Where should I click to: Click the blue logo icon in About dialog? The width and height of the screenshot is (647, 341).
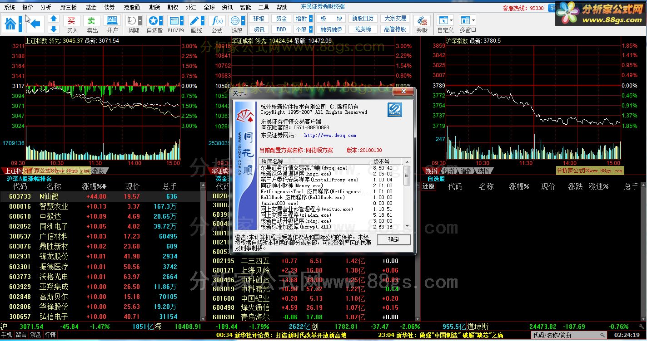[394, 111]
